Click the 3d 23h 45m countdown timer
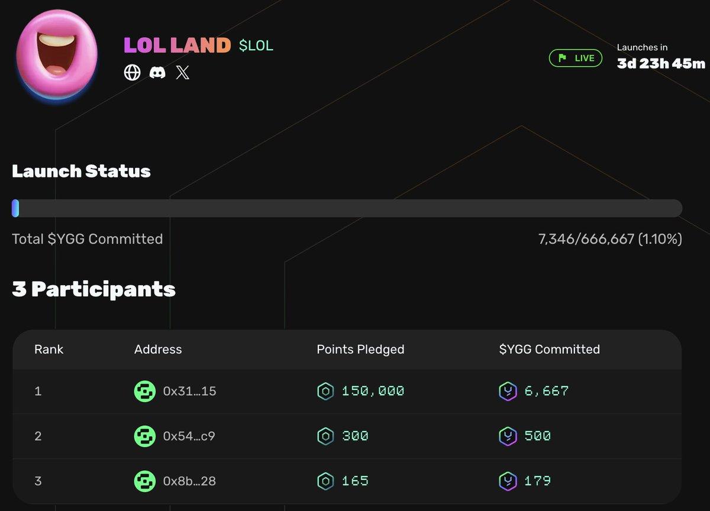710x511 pixels. click(661, 64)
